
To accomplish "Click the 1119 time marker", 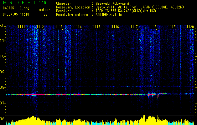I will point(172,27).
